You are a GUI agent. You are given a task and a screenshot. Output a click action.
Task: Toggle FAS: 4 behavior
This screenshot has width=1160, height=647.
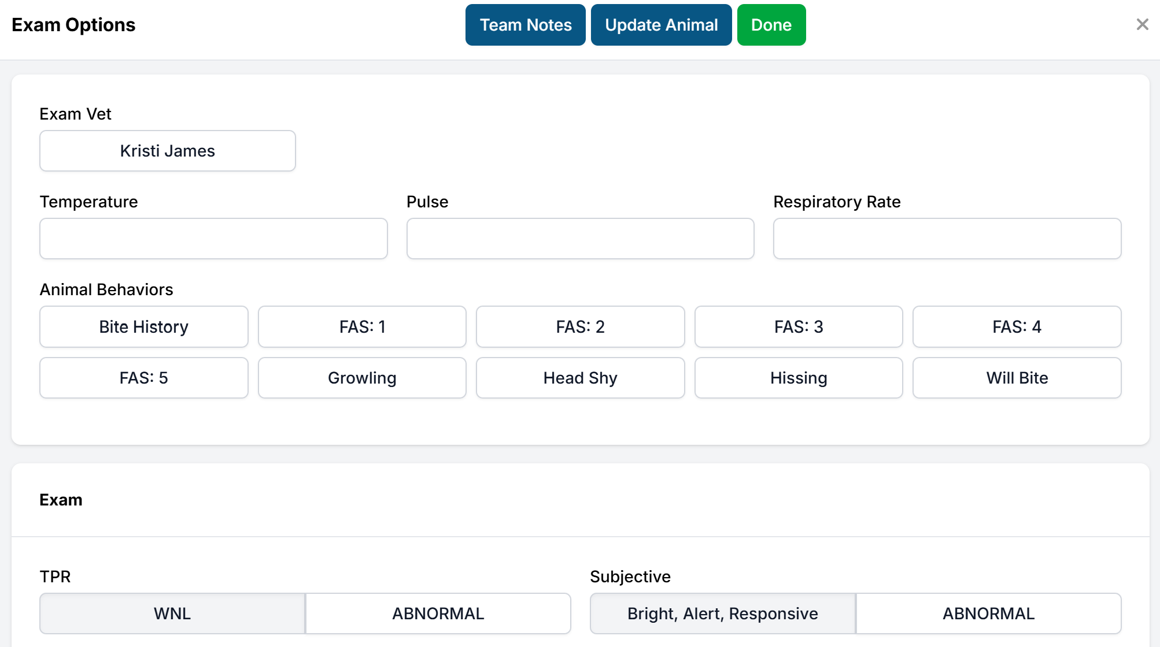click(1017, 327)
